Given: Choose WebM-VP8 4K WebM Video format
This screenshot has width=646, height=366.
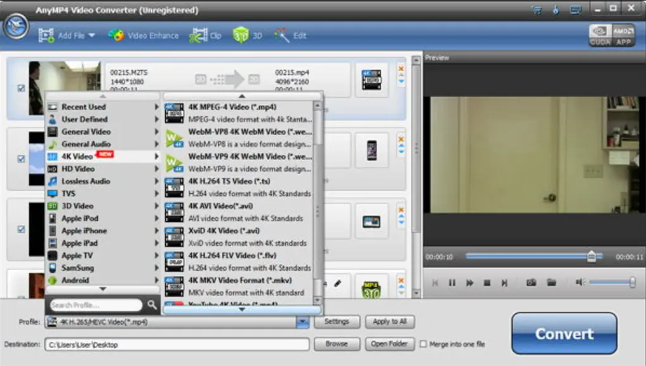Looking at the screenshot, I should 239,138.
